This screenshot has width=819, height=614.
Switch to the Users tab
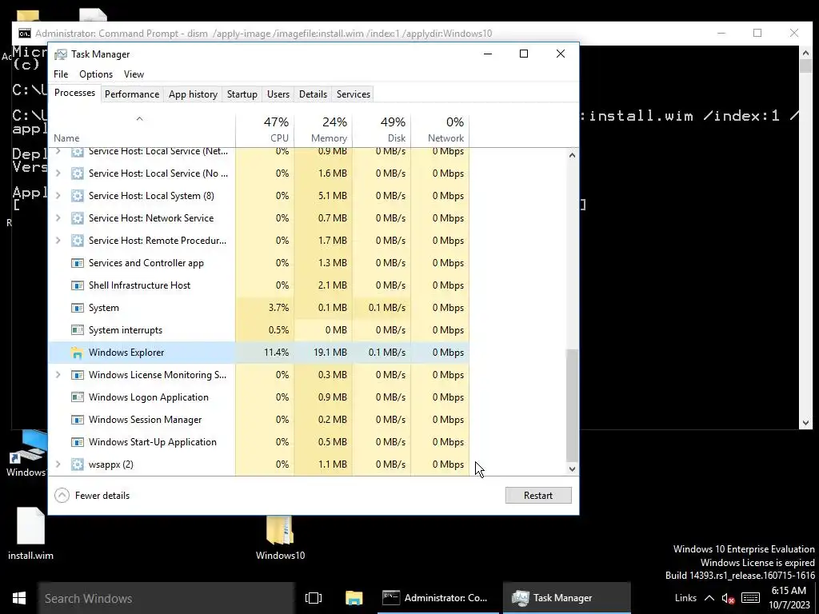pyautogui.click(x=278, y=94)
